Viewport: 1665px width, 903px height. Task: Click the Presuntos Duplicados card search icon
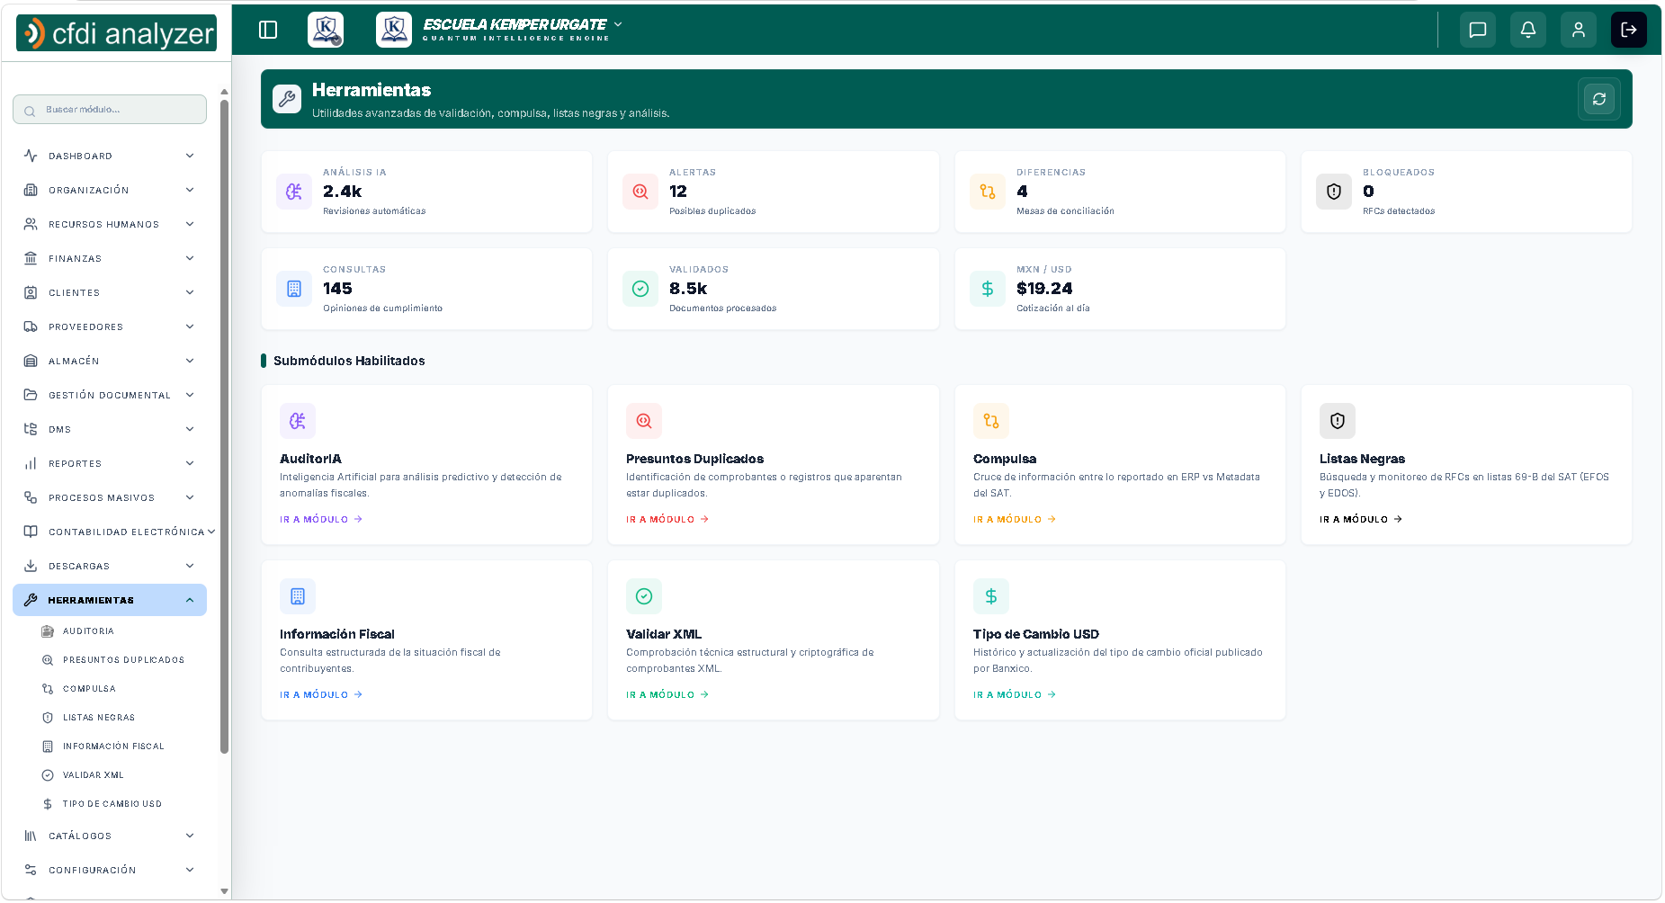644,421
